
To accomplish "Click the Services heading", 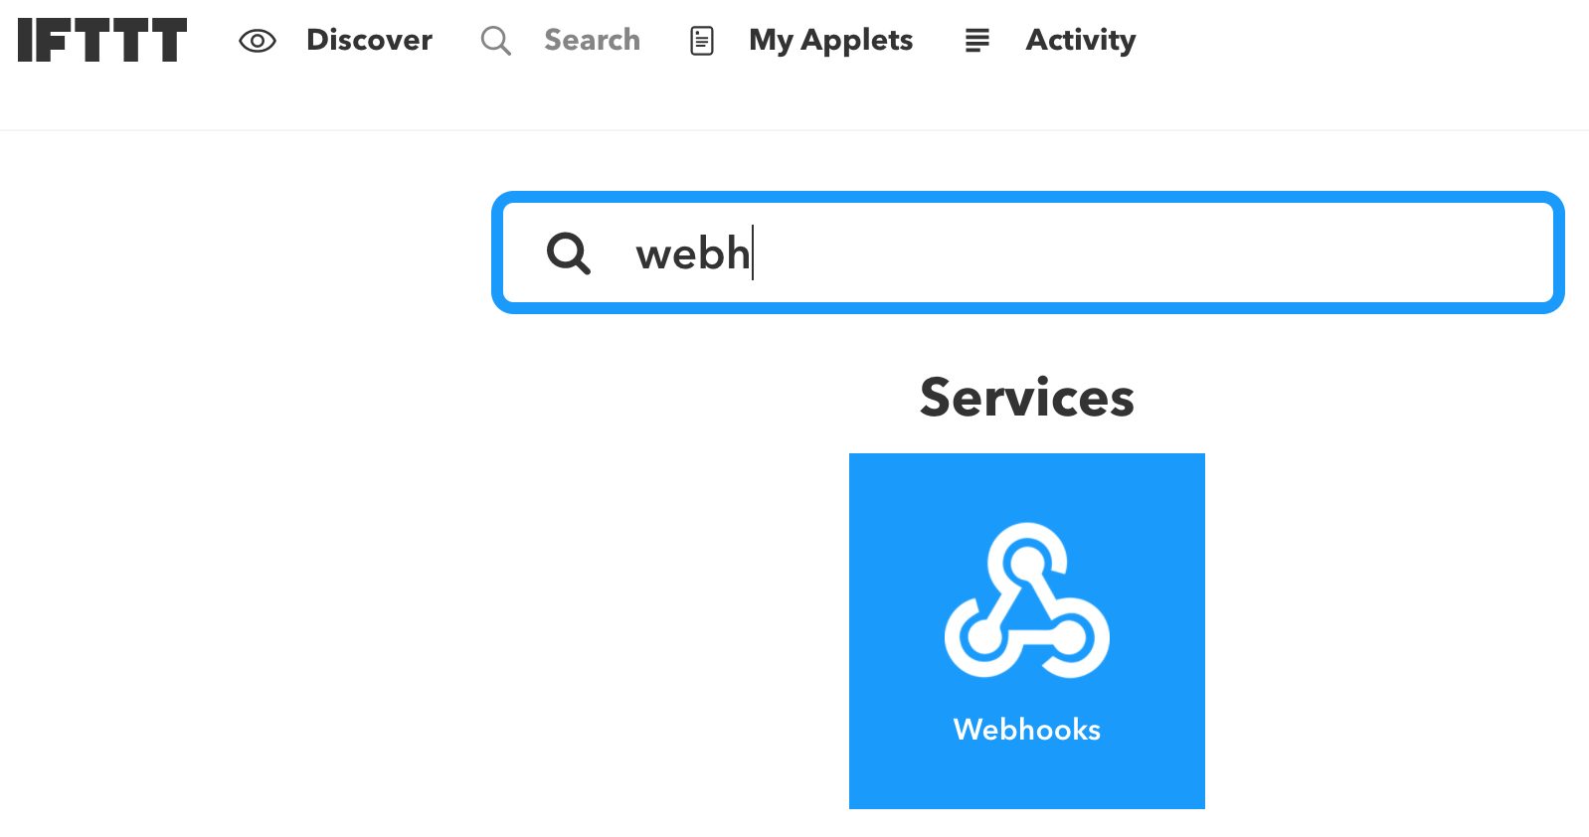I will [1026, 398].
